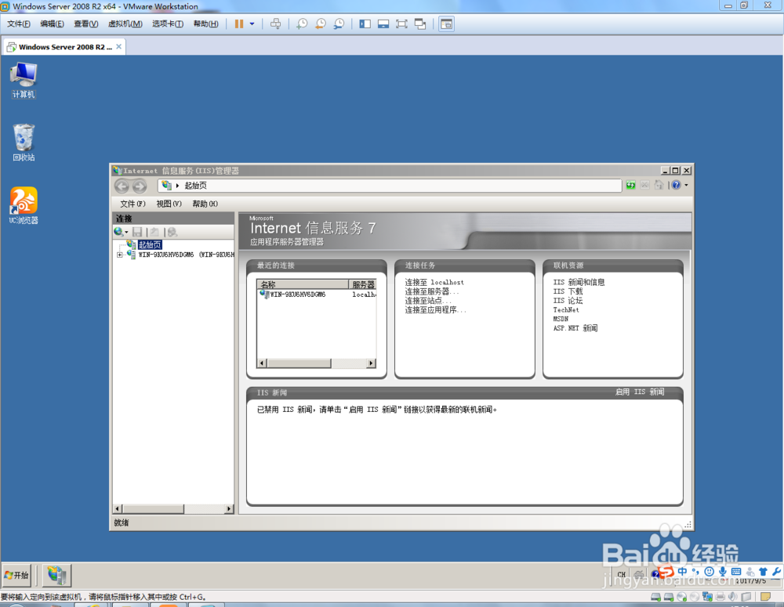This screenshot has width=784, height=607.
Task: Enter VMware full screen mode
Action: coord(401,23)
